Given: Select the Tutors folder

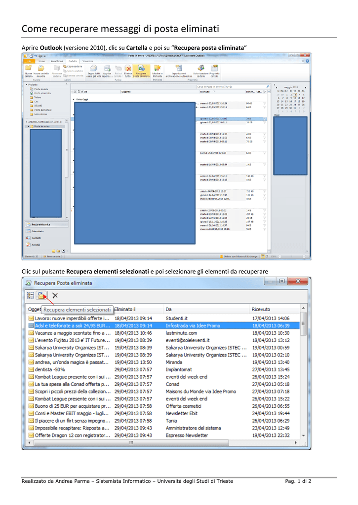Looking at the screenshot, I should (36, 97).
